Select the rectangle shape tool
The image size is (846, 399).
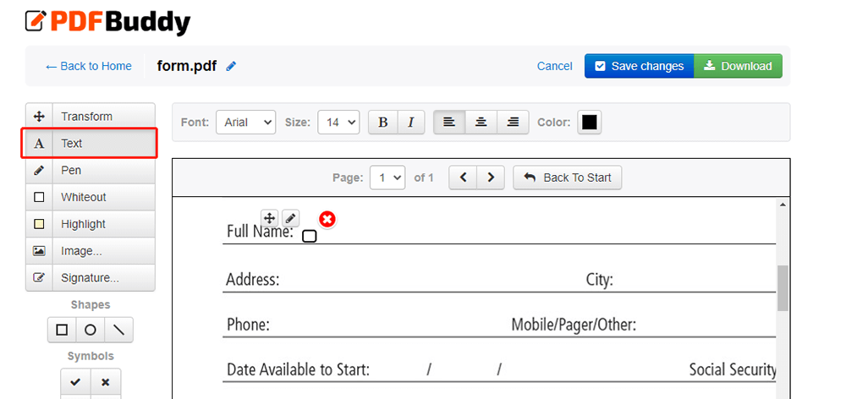pyautogui.click(x=62, y=330)
